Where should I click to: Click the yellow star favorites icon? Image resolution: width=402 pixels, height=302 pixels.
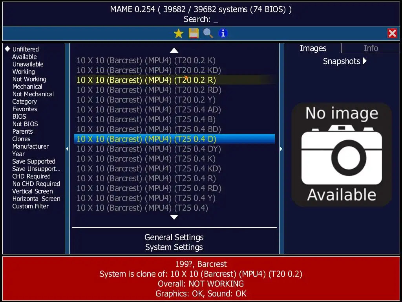point(179,33)
